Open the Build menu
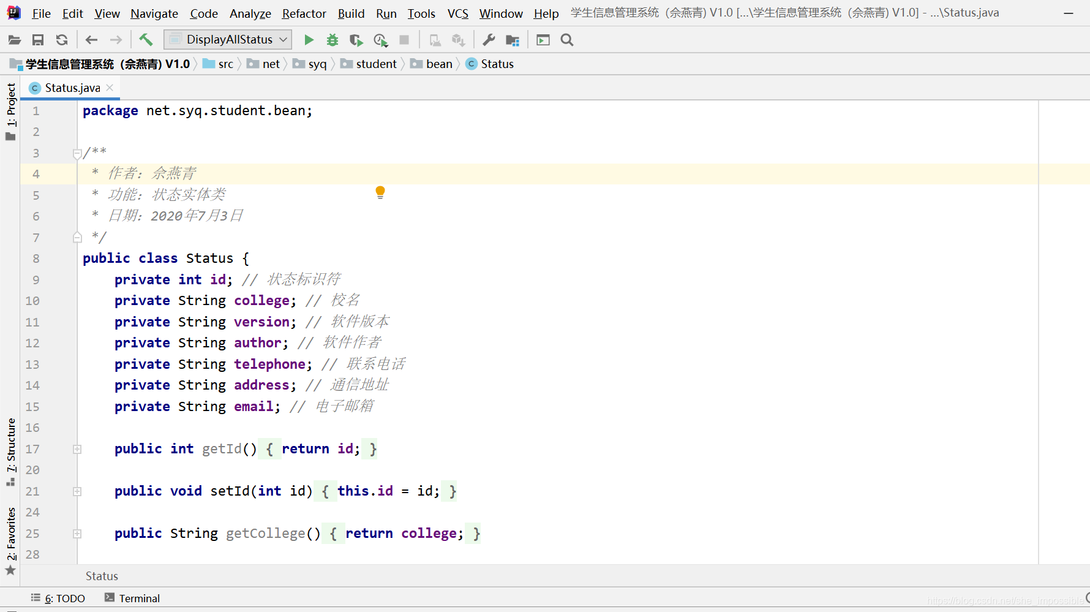Image resolution: width=1090 pixels, height=612 pixels. tap(351, 13)
